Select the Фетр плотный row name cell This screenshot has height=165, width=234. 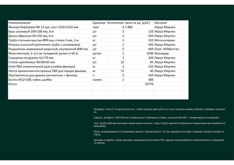tap(50, 53)
